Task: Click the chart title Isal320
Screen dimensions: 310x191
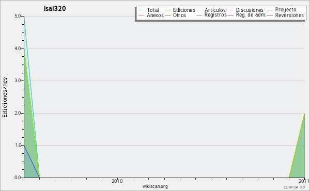Action: click(55, 8)
